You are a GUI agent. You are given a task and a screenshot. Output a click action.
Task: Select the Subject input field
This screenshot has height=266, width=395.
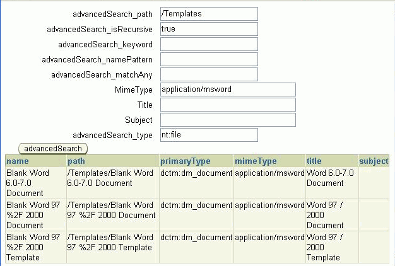click(228, 120)
